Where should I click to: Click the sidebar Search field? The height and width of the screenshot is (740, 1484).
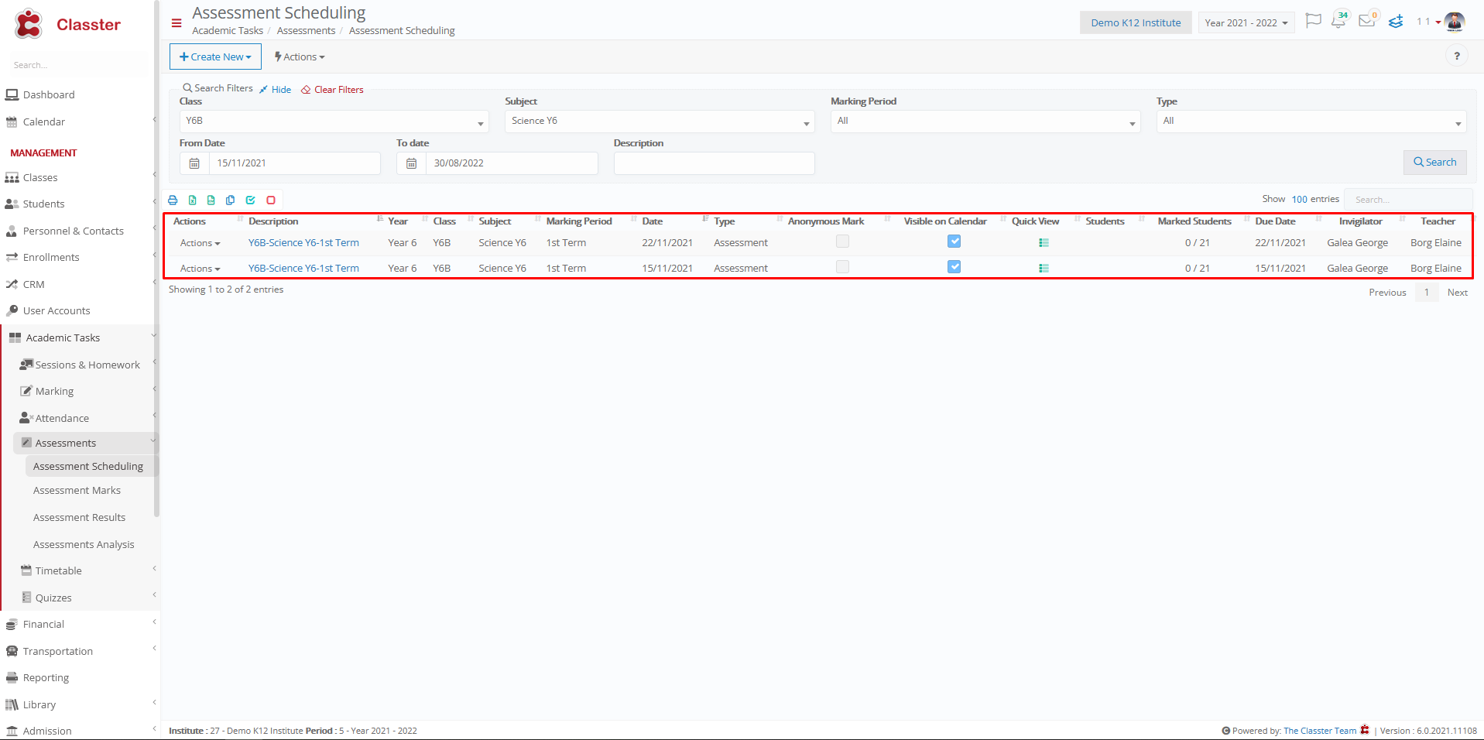click(x=77, y=65)
